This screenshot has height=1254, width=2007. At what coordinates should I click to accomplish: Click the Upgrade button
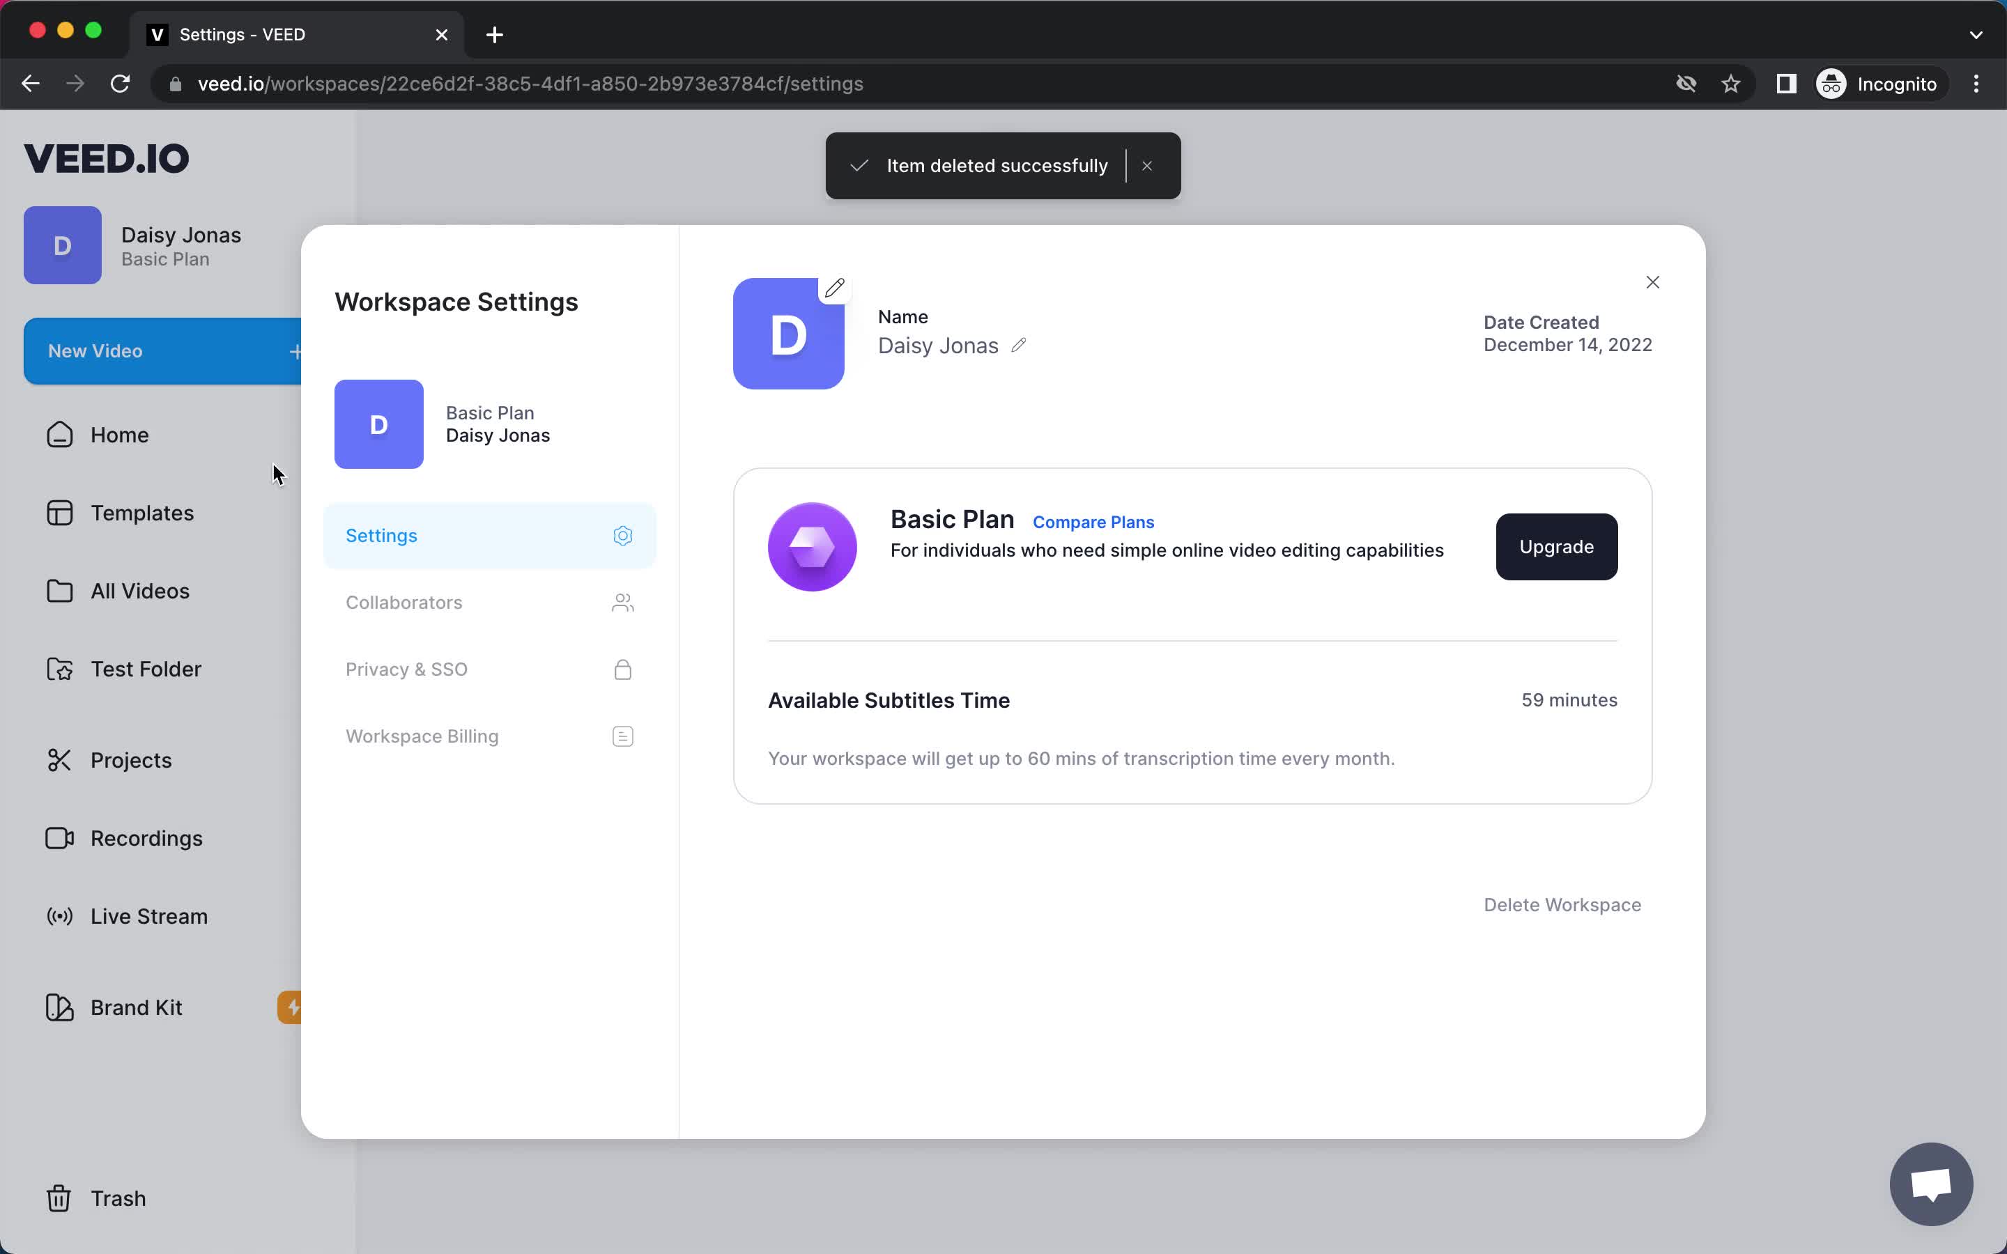[x=1556, y=547]
